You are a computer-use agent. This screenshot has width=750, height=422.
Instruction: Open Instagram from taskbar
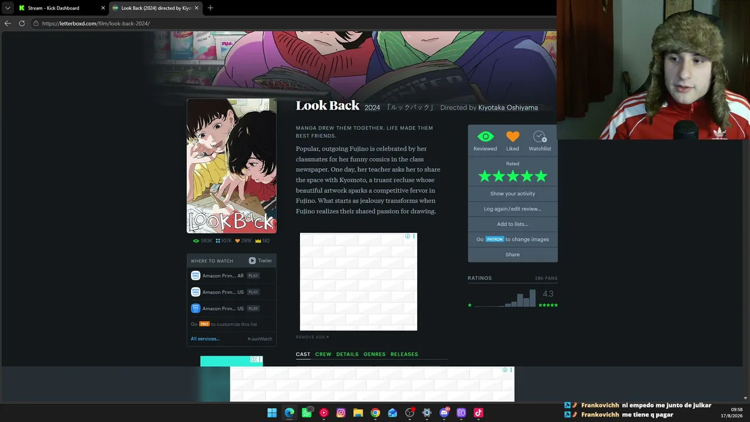pyautogui.click(x=341, y=413)
